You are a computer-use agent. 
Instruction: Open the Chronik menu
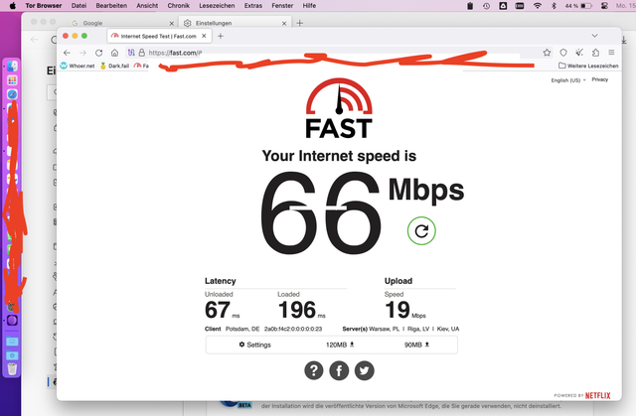[179, 6]
